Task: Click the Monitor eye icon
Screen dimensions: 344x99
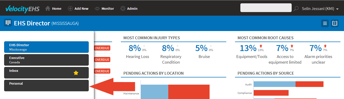Action: pyautogui.click(x=97, y=8)
